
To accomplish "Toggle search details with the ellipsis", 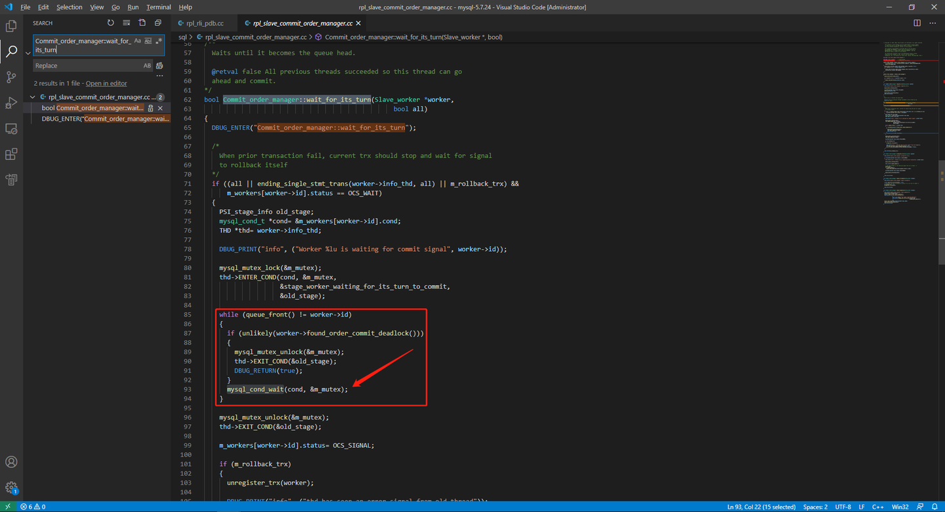I will click(x=159, y=76).
